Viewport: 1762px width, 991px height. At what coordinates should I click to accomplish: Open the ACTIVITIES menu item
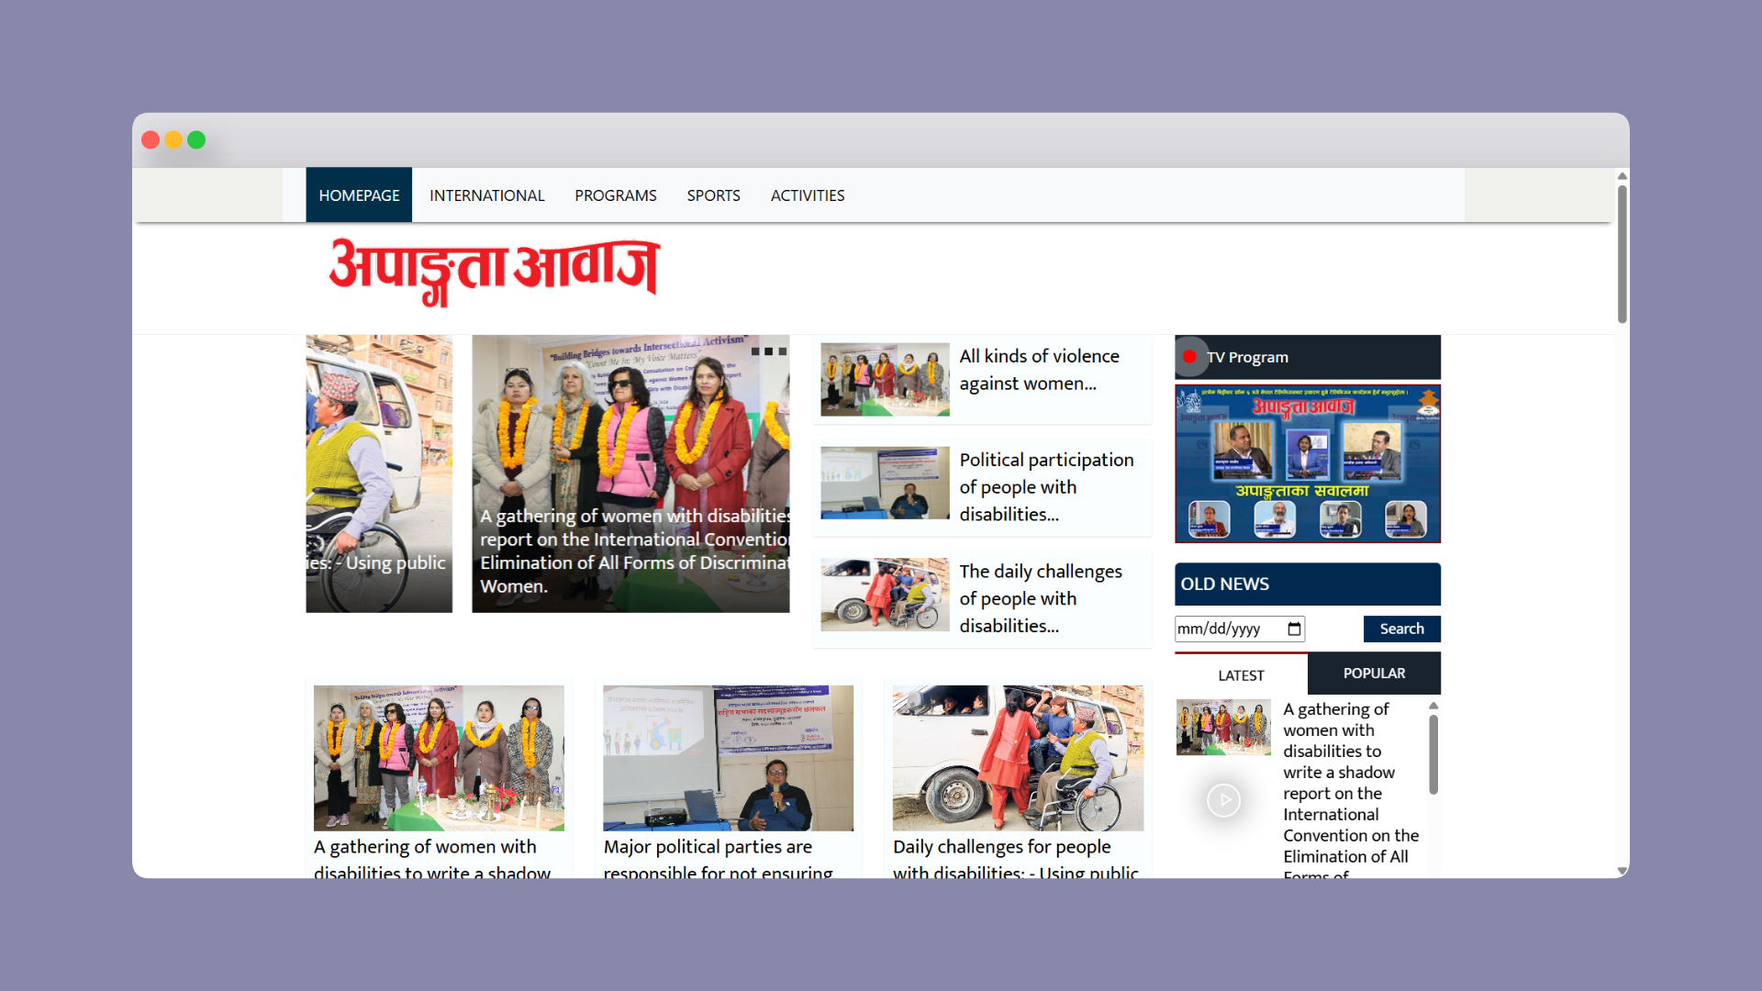click(x=808, y=195)
